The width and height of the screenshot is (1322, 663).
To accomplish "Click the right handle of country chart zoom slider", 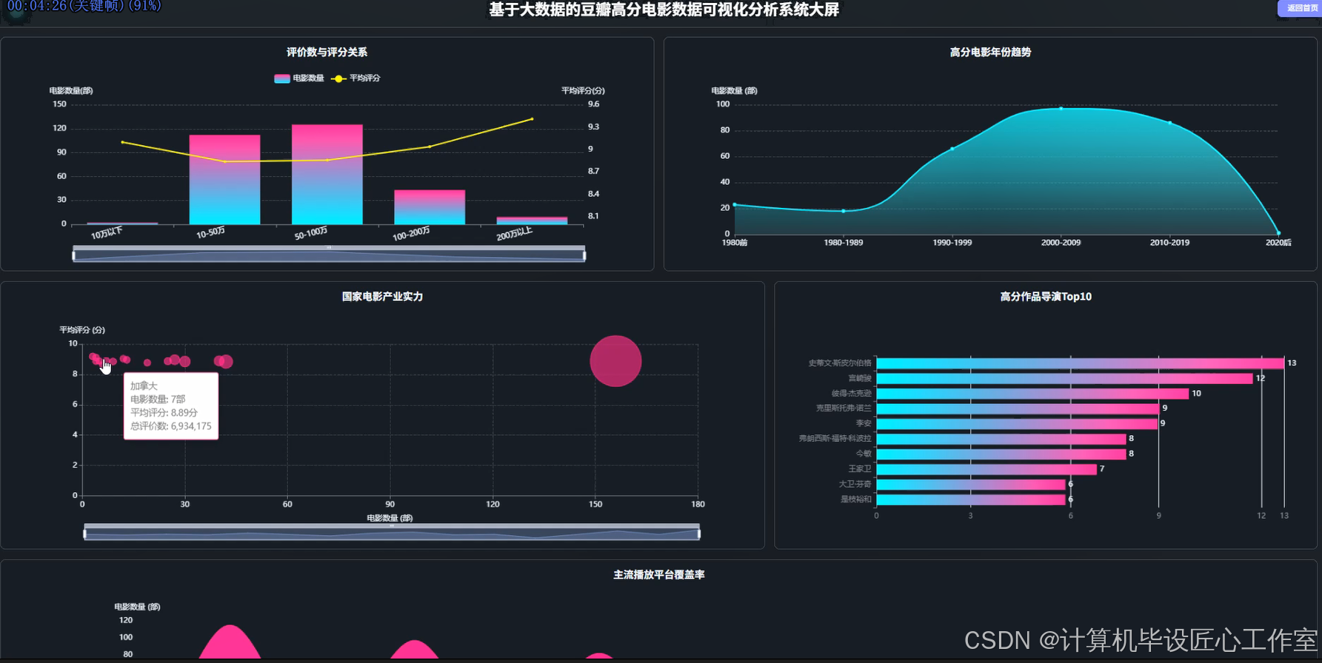I will coord(699,534).
